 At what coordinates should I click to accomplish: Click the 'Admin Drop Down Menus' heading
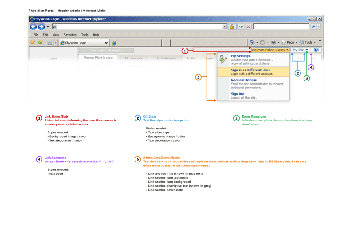(161, 158)
